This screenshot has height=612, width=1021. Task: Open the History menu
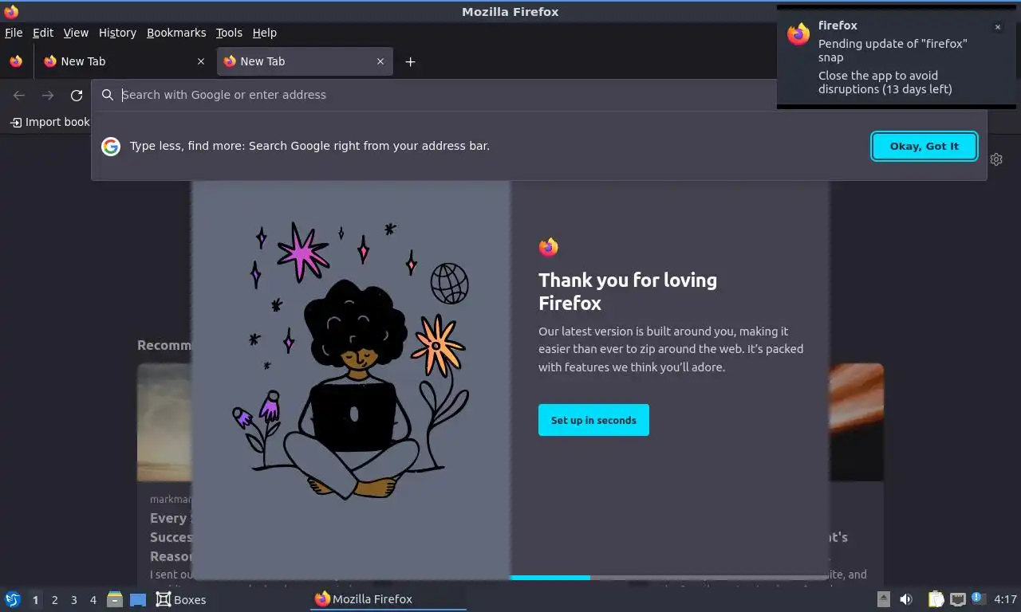(x=117, y=33)
